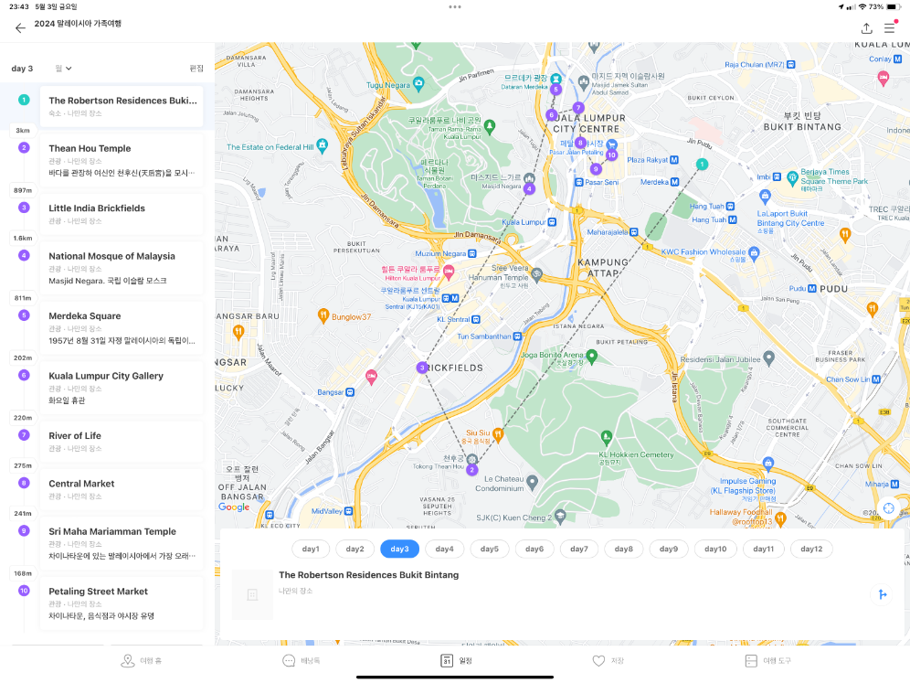Viewport: 910px width, 683px height.
Task: Tap purple map marker 3 at Brickfields
Action: pyautogui.click(x=422, y=368)
